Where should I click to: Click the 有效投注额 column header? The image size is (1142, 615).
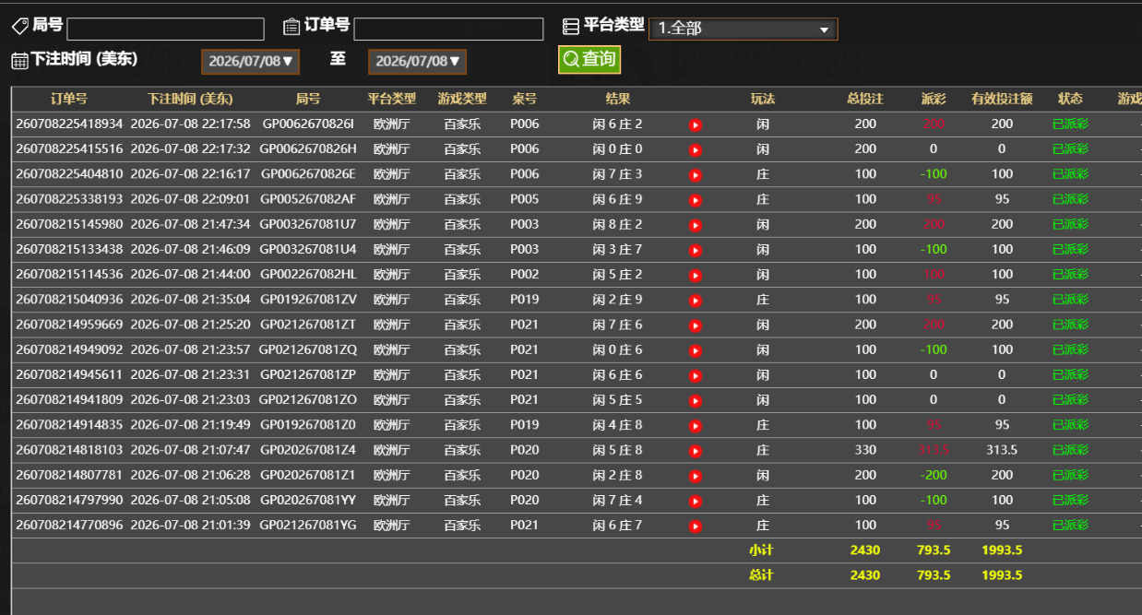click(1002, 99)
